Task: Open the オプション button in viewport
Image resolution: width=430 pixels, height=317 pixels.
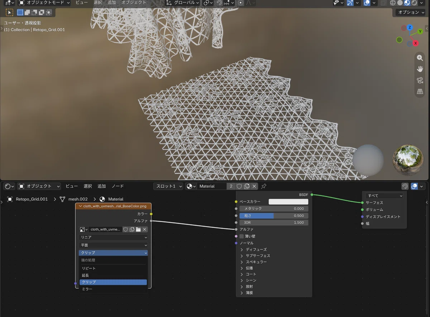Action: [411, 12]
